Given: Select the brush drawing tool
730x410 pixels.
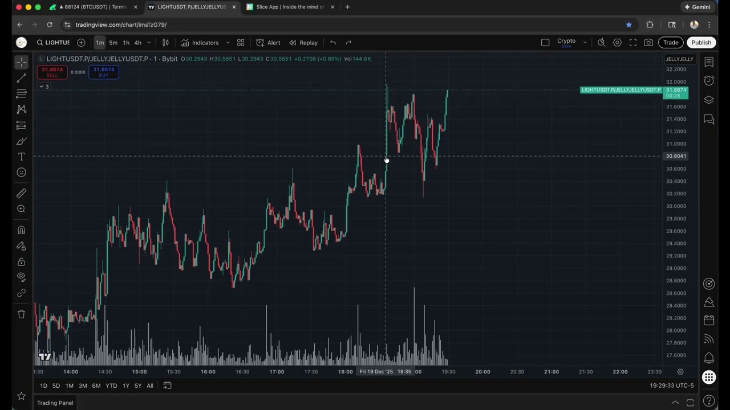Looking at the screenshot, I should 21,141.
